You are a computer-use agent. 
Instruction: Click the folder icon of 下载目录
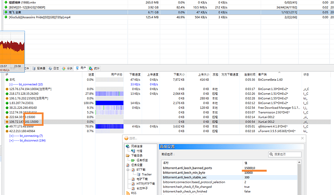click(x=128, y=156)
